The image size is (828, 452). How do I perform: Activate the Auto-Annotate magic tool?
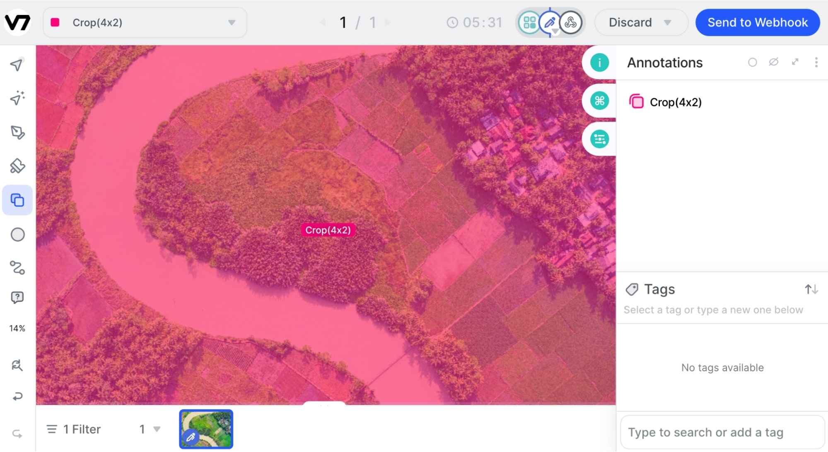(x=17, y=98)
